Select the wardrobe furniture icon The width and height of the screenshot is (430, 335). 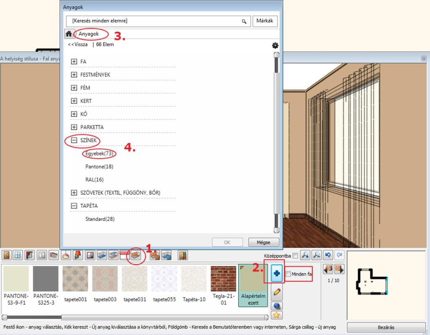[183, 255]
